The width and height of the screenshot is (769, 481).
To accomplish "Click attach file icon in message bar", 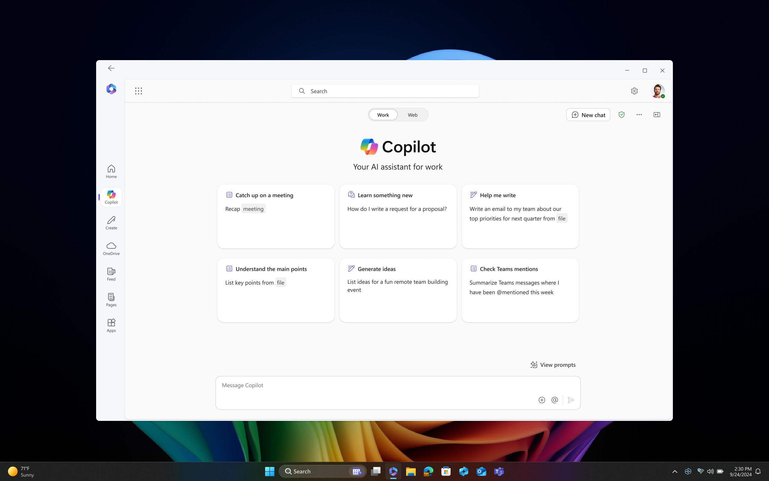I will (x=542, y=400).
